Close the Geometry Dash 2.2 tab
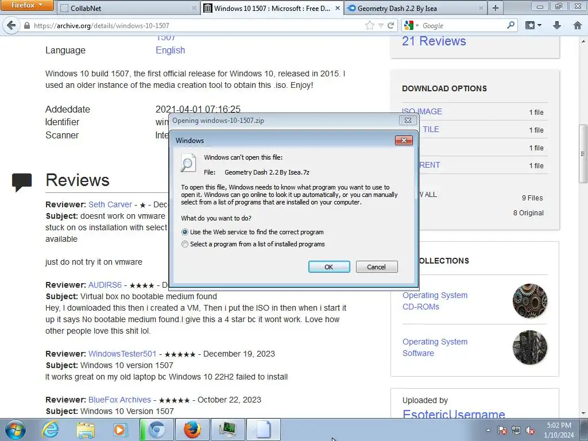Viewport: 588px width, 441px height. 481,8
